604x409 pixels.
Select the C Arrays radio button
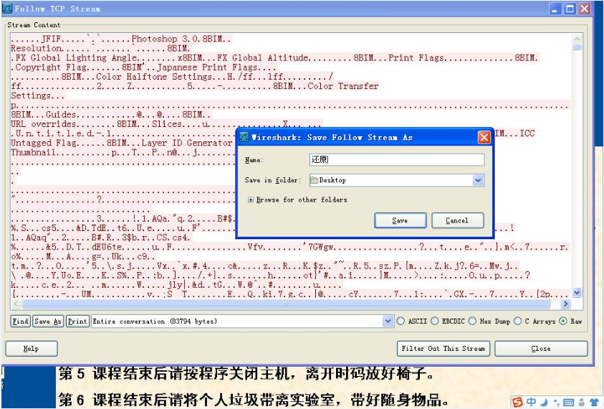pyautogui.click(x=518, y=321)
